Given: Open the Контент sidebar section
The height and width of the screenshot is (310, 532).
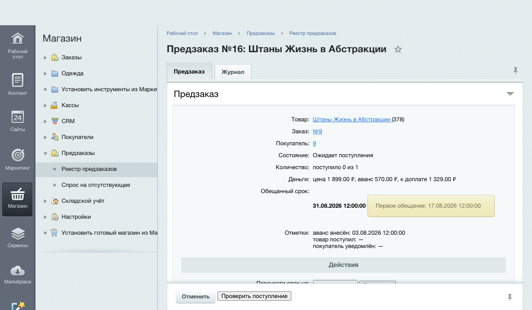Looking at the screenshot, I should (x=17, y=84).
